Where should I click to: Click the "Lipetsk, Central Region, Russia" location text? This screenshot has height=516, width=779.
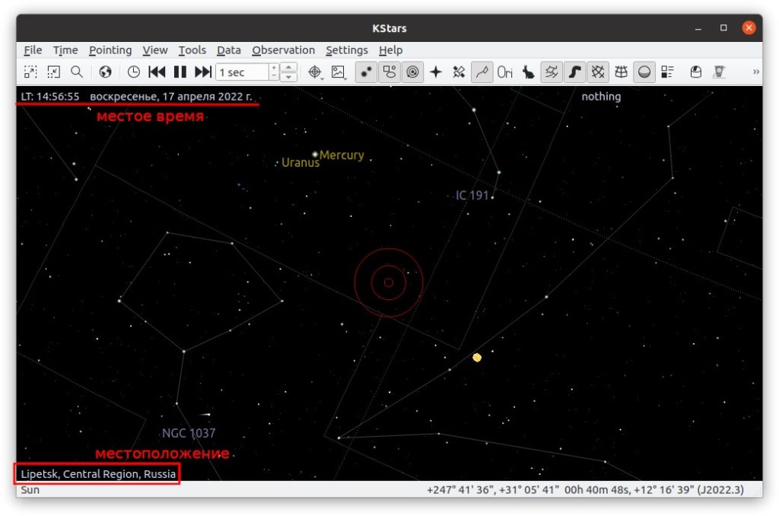pos(98,473)
